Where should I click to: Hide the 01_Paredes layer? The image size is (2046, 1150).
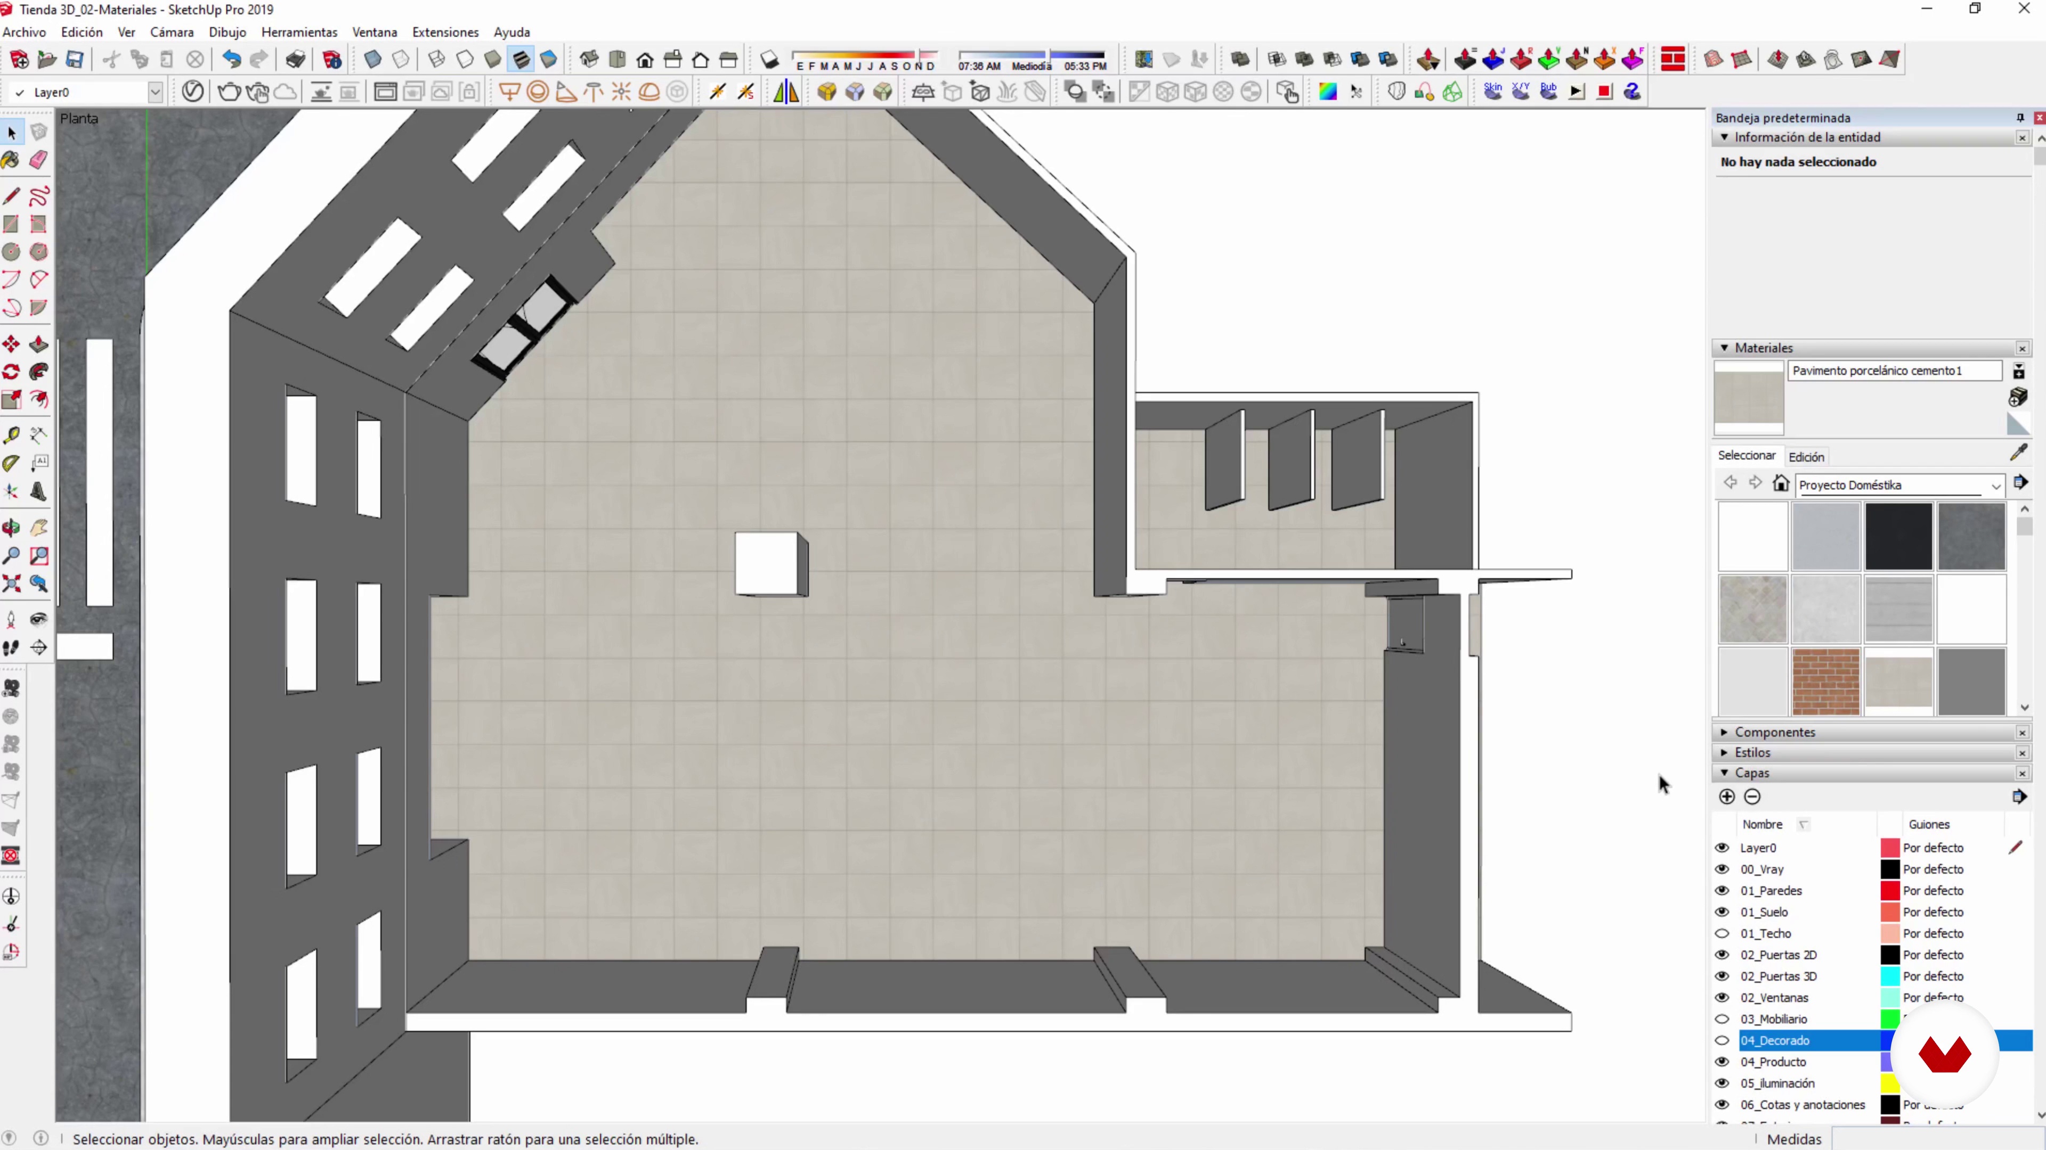(1722, 891)
